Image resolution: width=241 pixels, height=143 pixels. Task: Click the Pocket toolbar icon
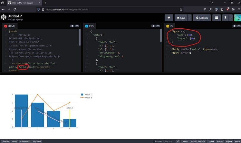[x=205, y=9]
